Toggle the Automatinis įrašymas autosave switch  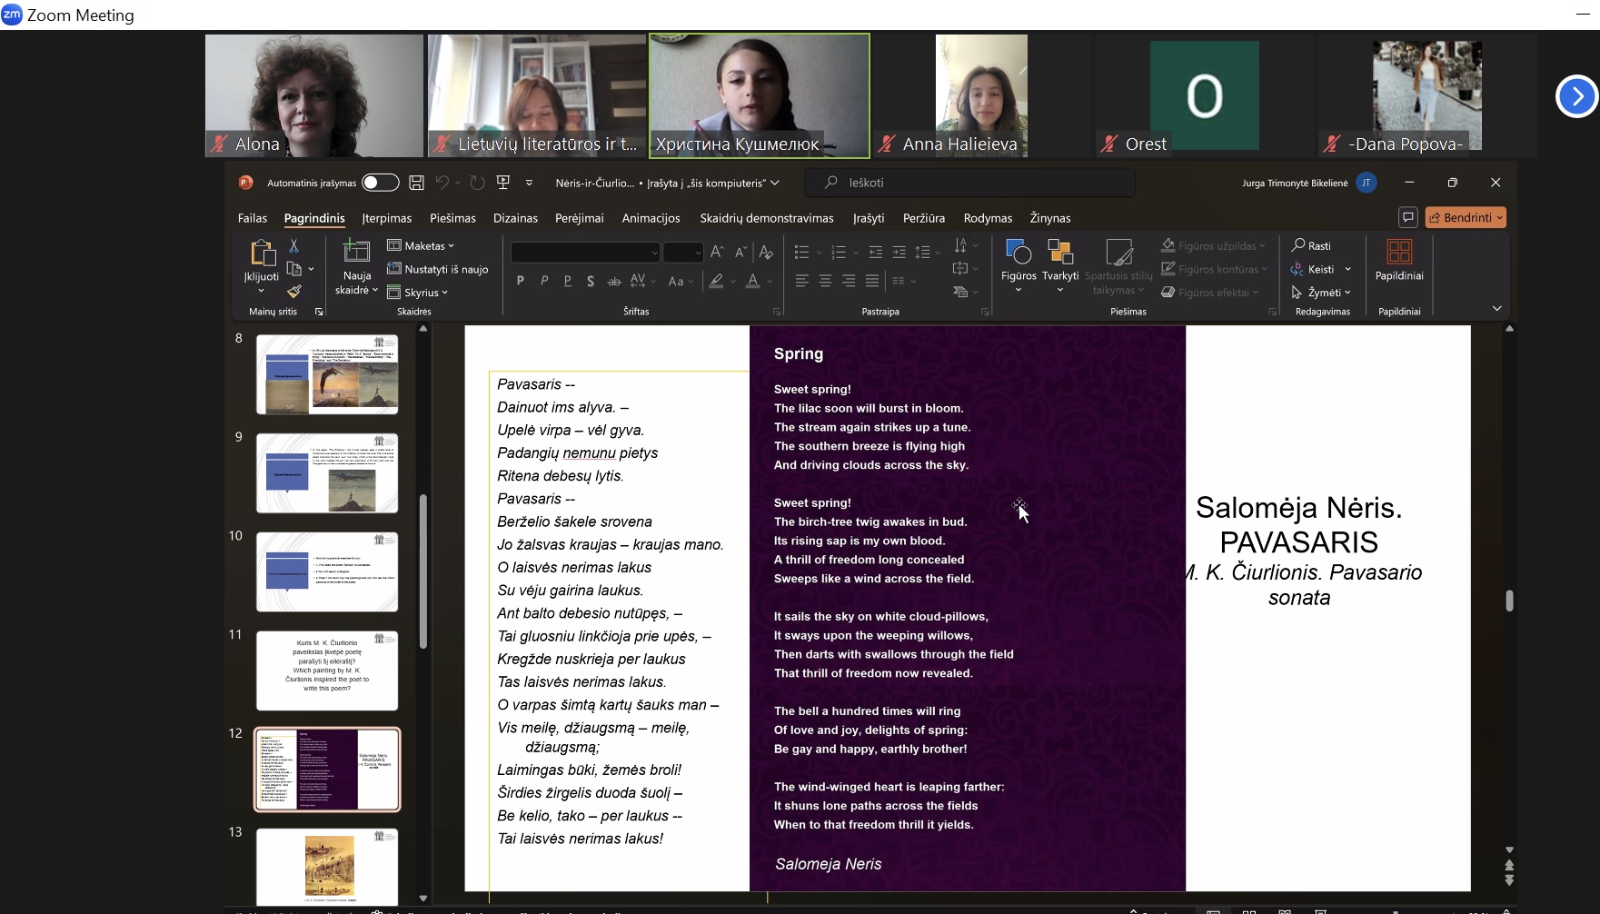pos(381,183)
